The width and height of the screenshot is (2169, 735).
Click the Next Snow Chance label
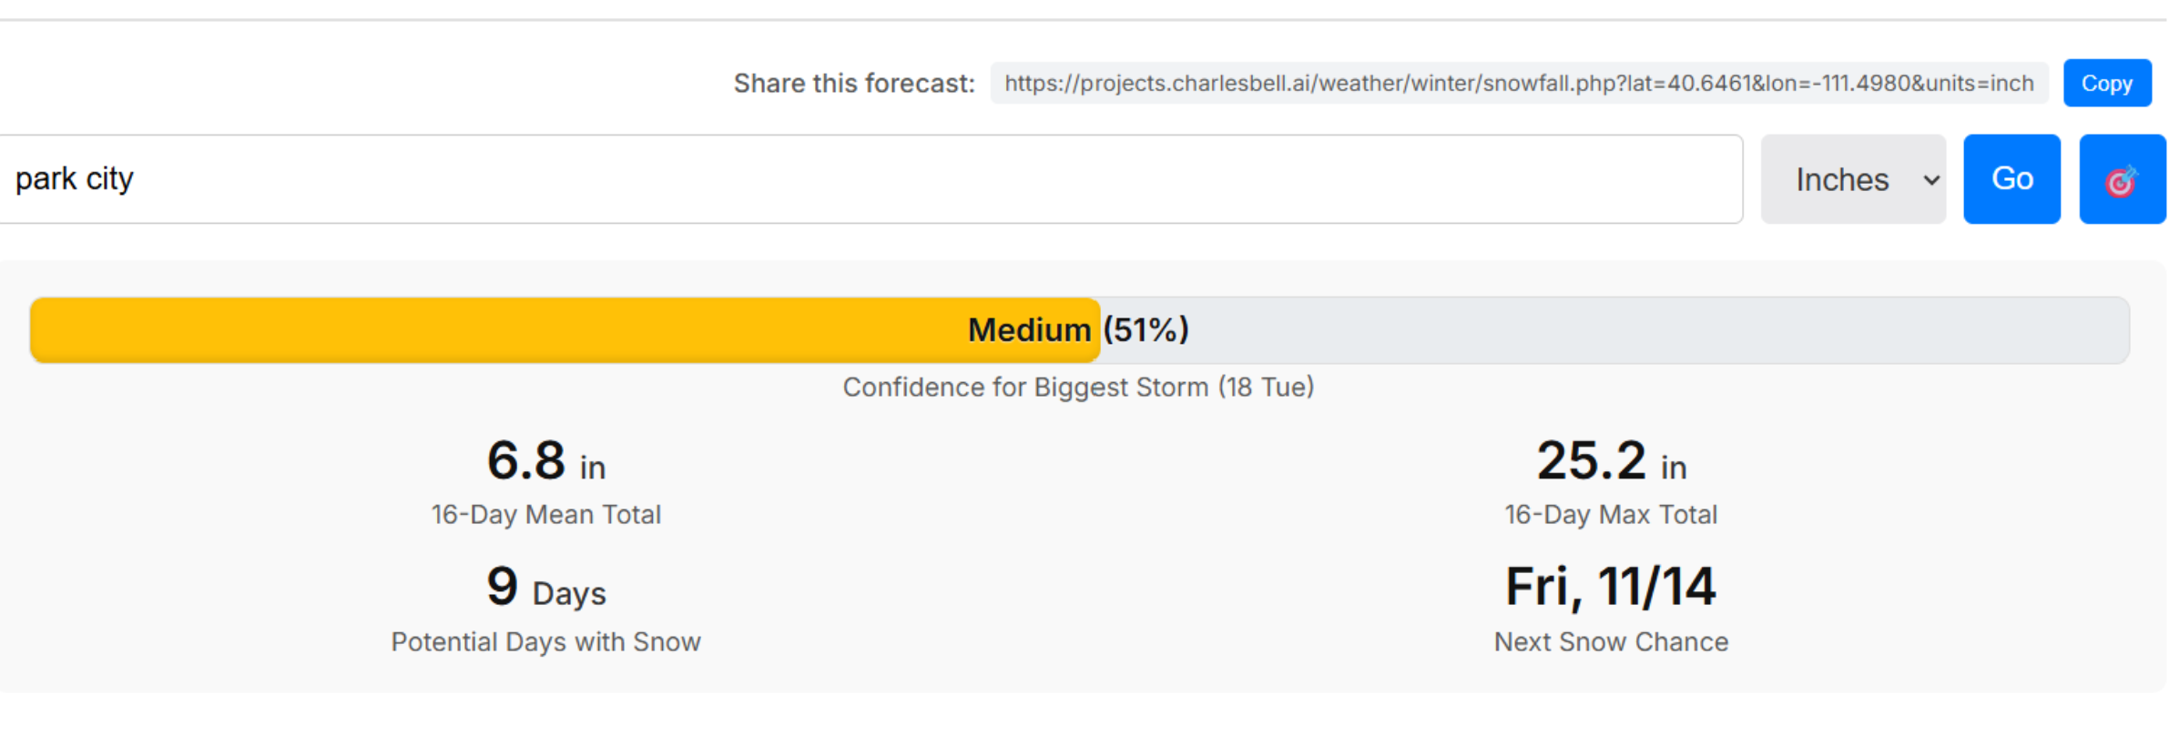1610,642
